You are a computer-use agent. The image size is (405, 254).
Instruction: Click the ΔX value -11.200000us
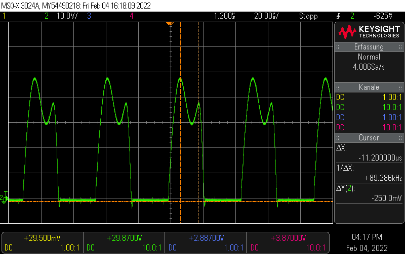point(380,158)
